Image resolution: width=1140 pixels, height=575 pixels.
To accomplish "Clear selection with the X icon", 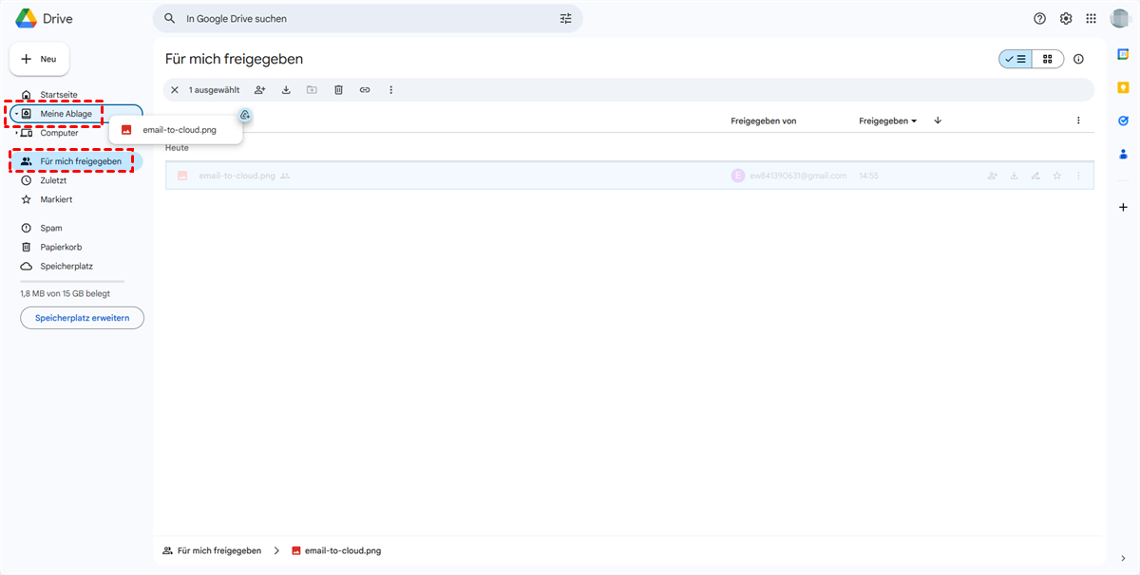I will coord(175,90).
